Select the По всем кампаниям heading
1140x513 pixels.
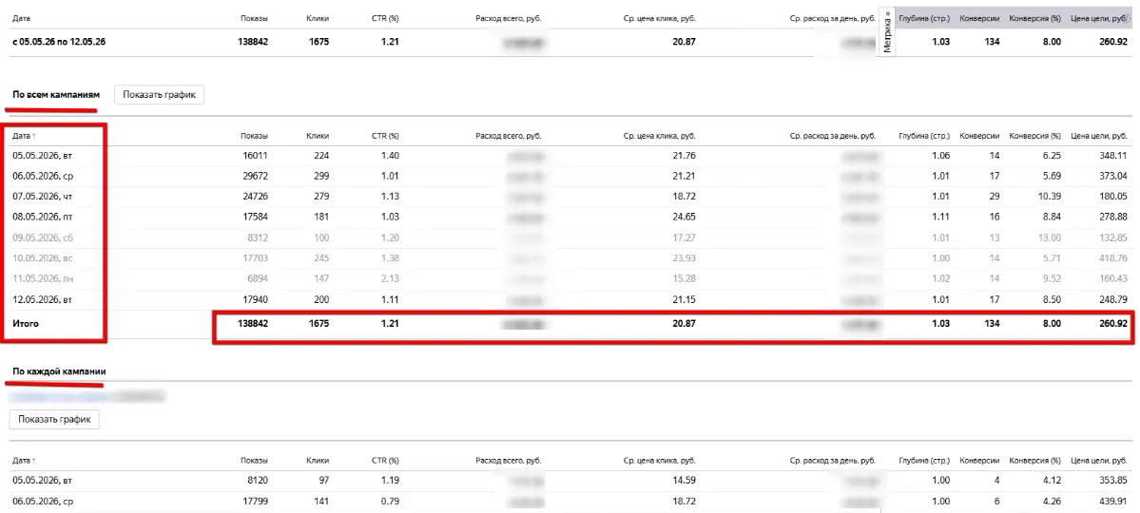click(x=56, y=94)
